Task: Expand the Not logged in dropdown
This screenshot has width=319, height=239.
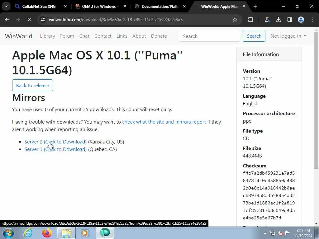Action: [288, 36]
